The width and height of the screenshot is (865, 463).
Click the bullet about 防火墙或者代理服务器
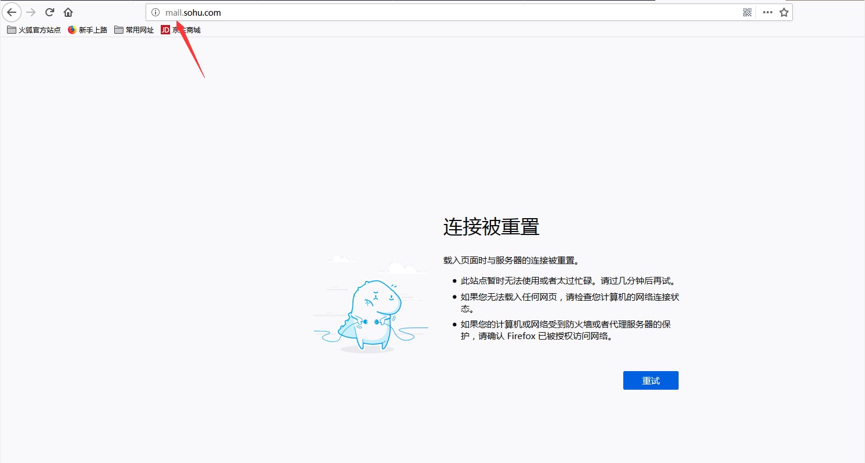(x=565, y=330)
